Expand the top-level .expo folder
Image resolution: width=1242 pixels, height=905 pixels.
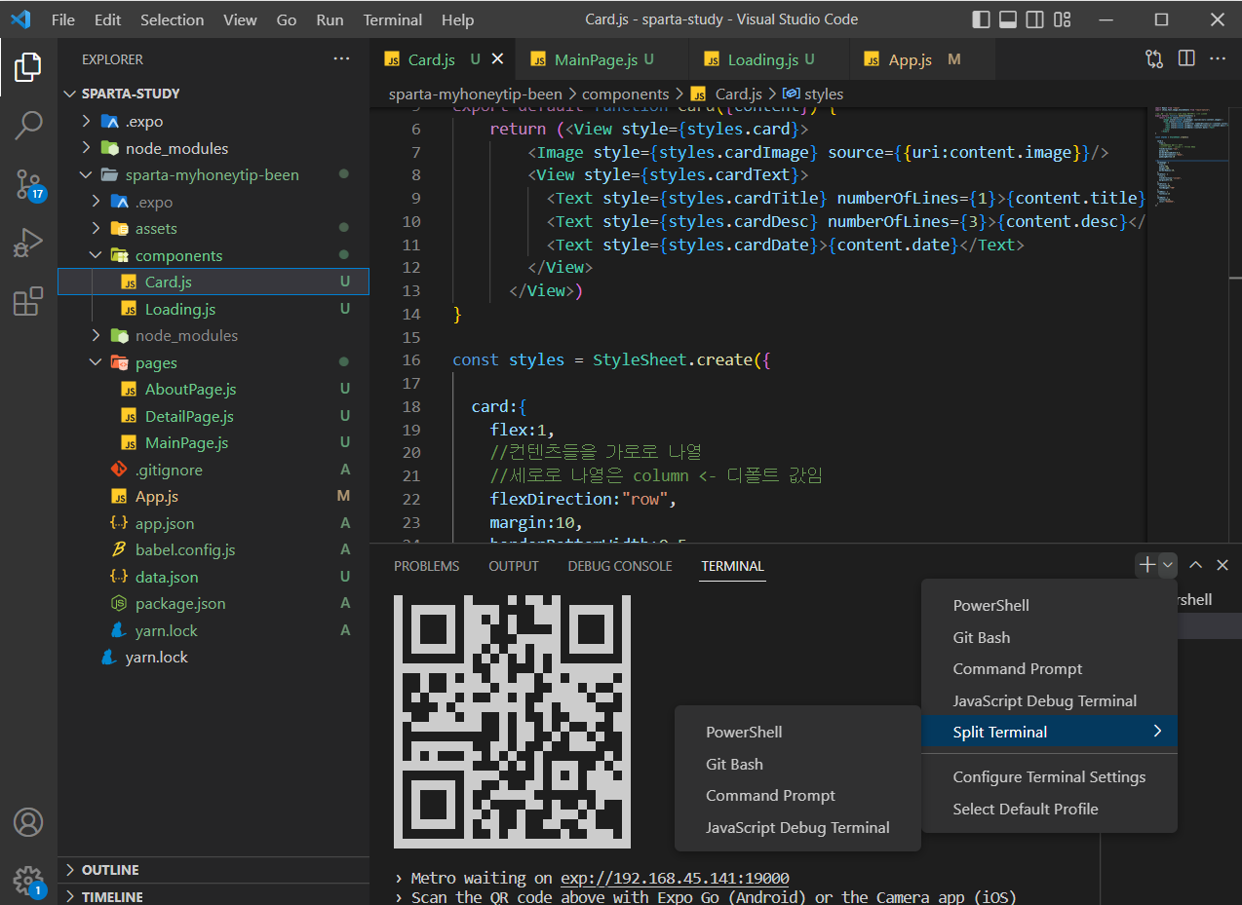click(x=213, y=122)
